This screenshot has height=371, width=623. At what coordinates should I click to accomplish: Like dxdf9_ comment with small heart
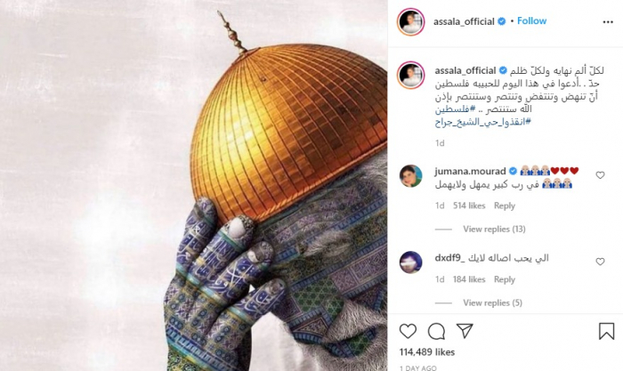(600, 262)
